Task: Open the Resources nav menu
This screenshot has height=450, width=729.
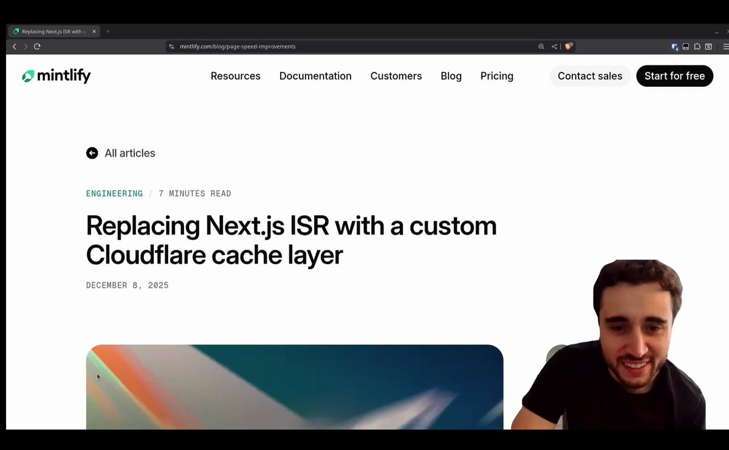Action: coord(236,76)
